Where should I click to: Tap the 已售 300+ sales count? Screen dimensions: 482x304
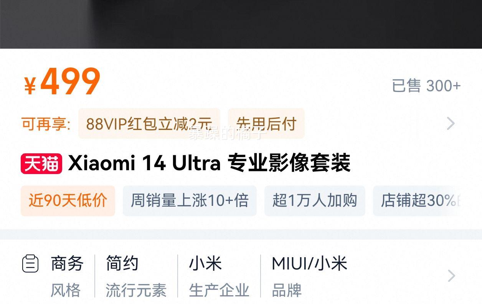[426, 85]
